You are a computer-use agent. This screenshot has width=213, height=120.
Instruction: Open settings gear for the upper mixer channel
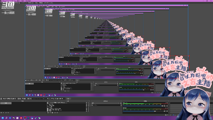(167, 106)
